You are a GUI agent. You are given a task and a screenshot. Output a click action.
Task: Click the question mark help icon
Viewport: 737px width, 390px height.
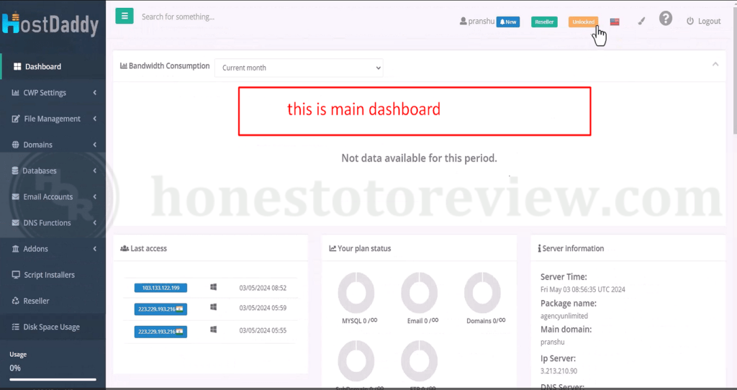666,19
